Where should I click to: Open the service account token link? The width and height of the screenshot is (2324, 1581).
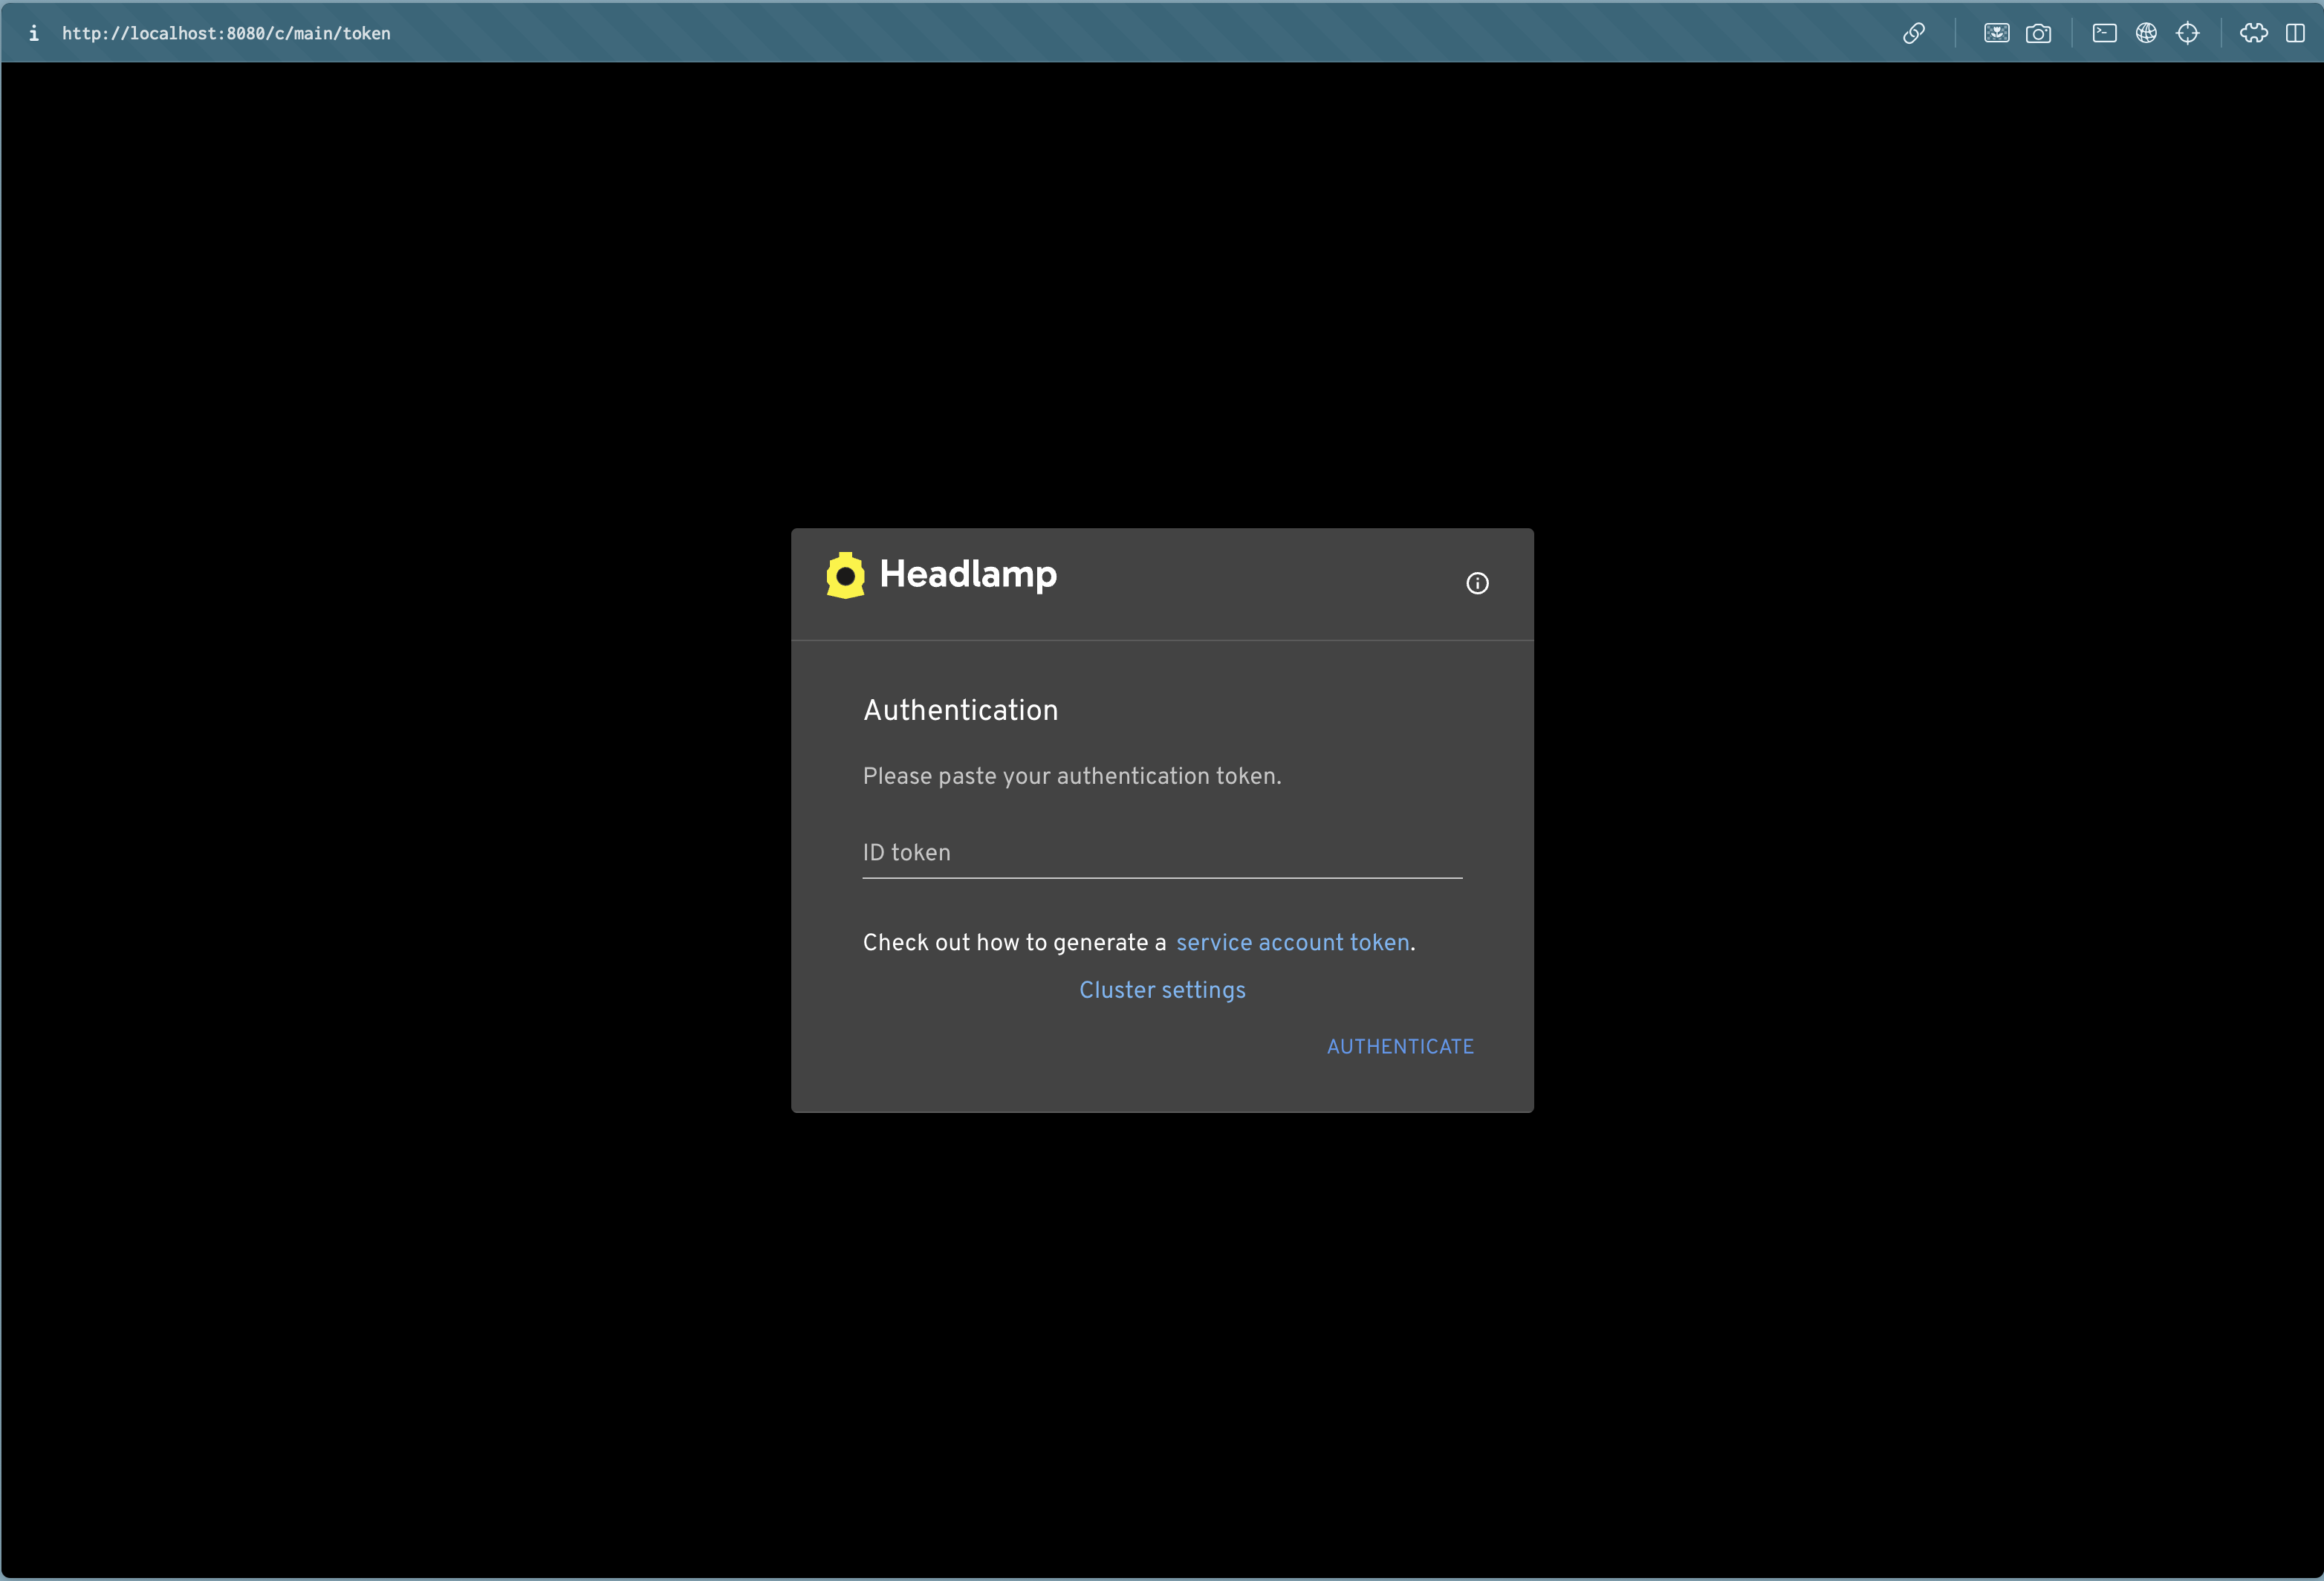tap(1292, 943)
